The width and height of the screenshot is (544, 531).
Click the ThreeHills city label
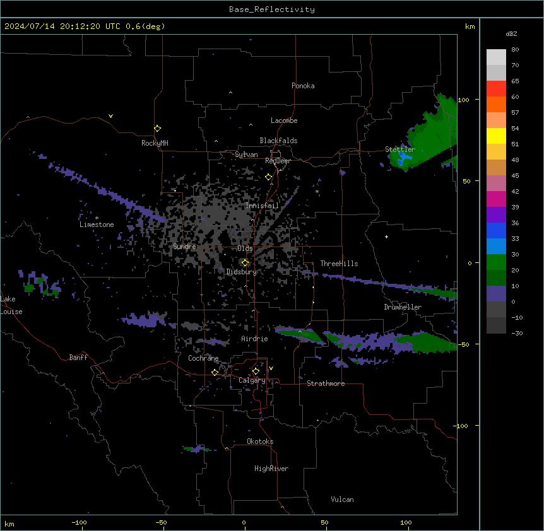[x=339, y=264]
